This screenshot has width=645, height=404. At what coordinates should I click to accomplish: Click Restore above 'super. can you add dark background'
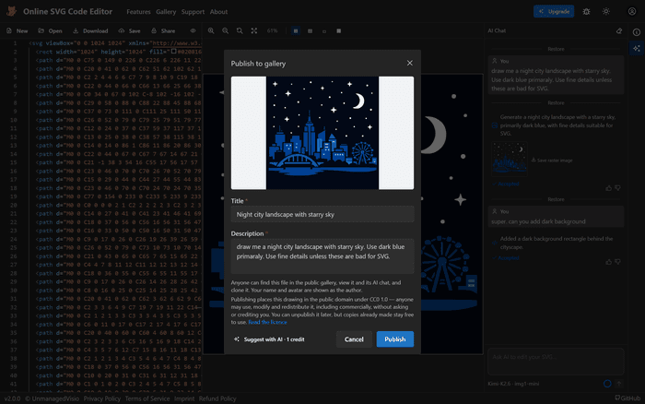tap(556, 199)
